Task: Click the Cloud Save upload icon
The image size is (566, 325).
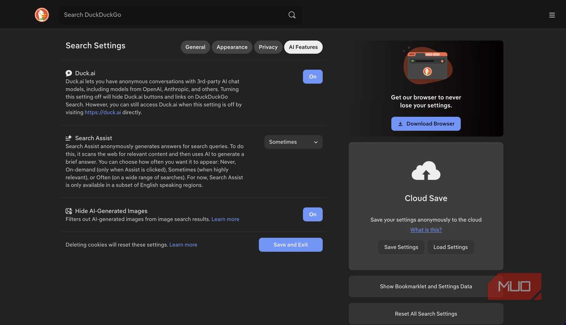Action: tap(426, 171)
